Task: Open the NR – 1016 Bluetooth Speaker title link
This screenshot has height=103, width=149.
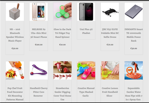Action: [15, 35]
